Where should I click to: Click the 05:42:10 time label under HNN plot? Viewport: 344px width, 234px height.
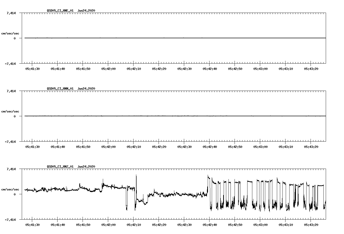pos(134,147)
